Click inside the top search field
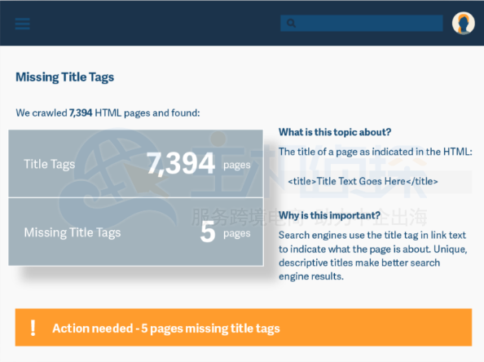 [362, 23]
